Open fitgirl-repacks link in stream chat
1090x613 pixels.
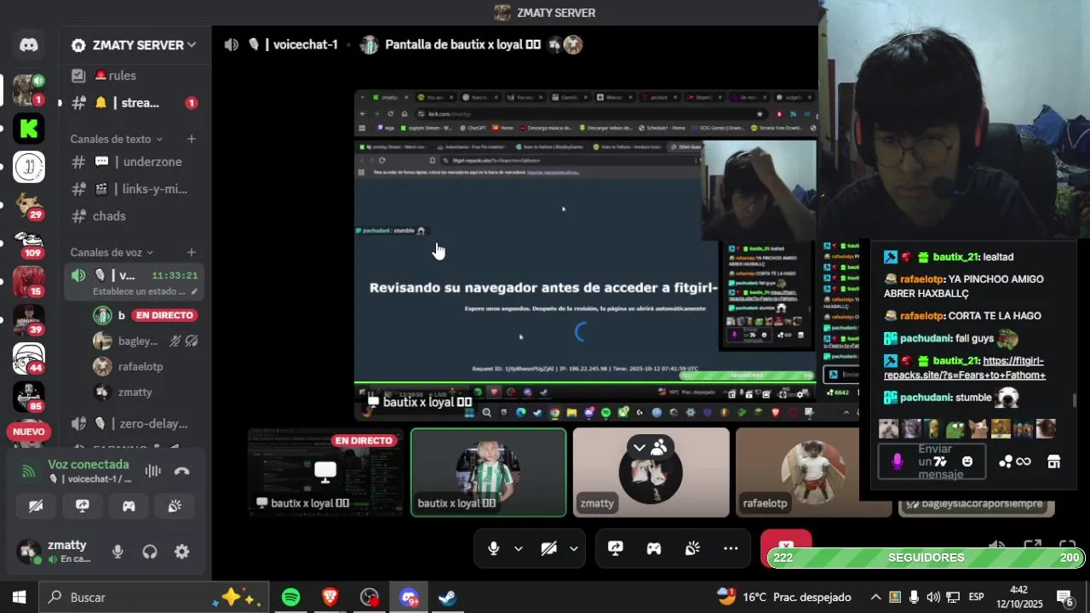coord(965,368)
